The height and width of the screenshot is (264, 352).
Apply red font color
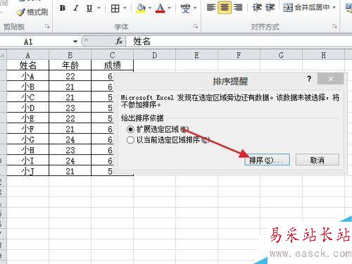[161, 8]
